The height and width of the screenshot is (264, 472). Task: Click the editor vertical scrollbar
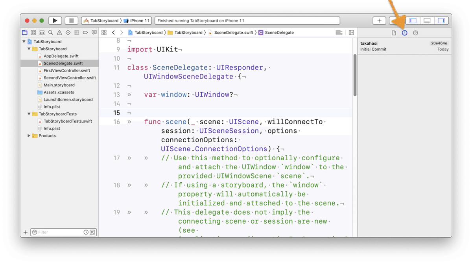tap(355, 75)
